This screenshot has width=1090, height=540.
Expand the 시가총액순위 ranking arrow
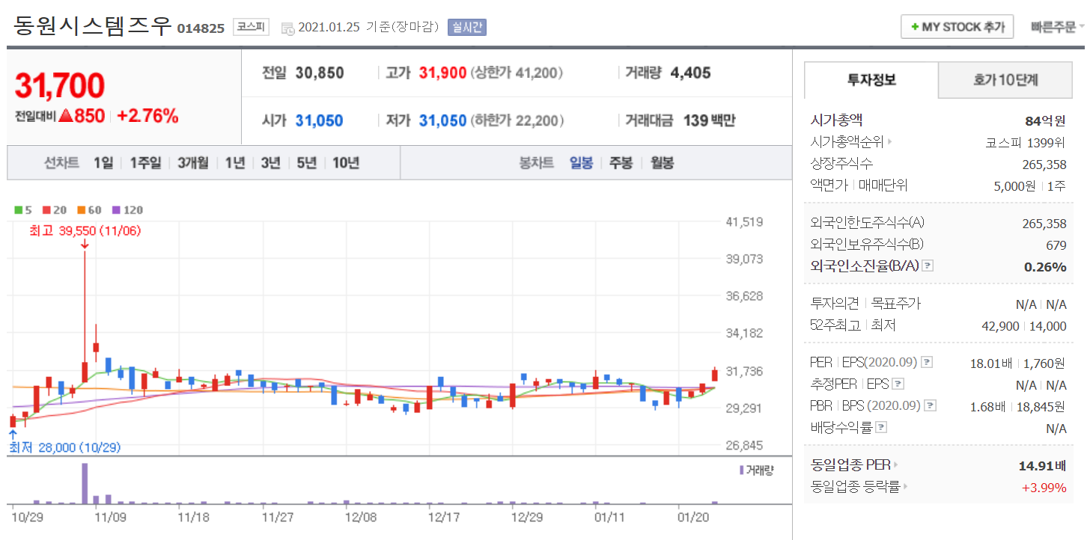(x=889, y=142)
